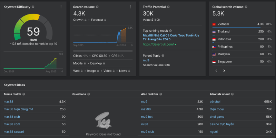Click the Global search volume help icon
276x138 pixels.
(x=246, y=7)
